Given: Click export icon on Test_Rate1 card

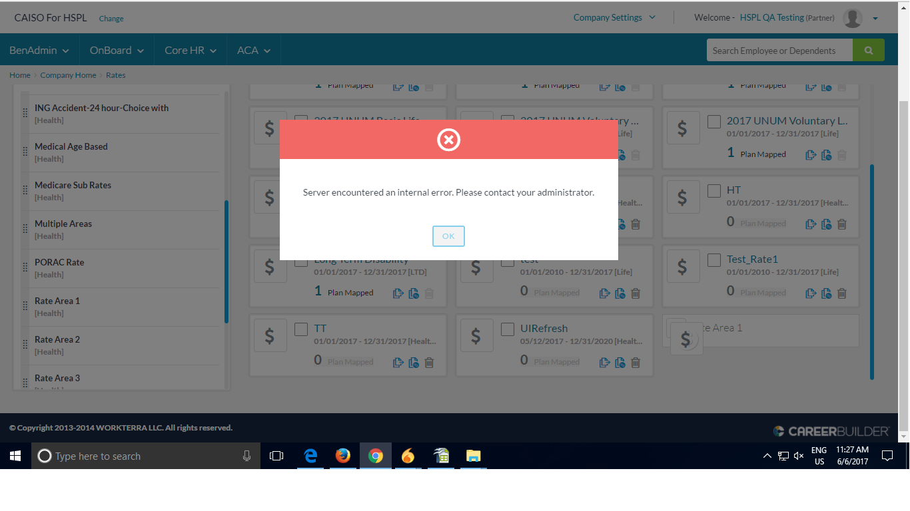Looking at the screenshot, I should tap(811, 293).
